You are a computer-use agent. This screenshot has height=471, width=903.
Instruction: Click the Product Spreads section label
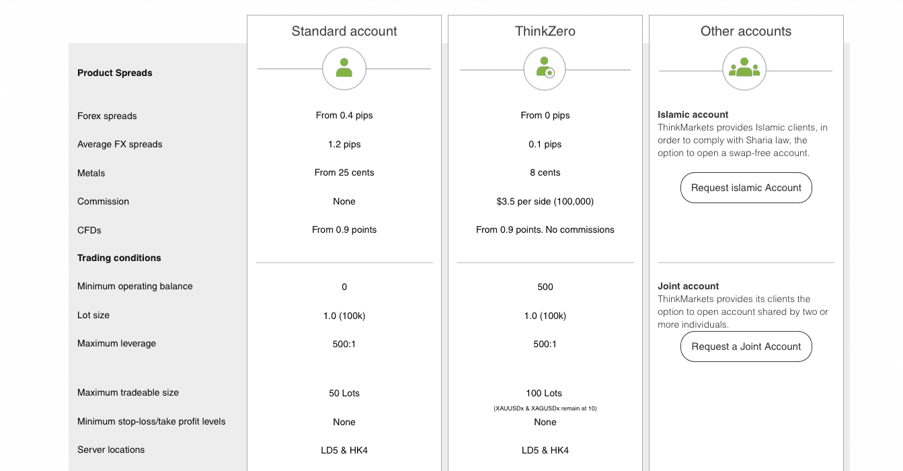(115, 73)
